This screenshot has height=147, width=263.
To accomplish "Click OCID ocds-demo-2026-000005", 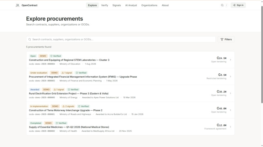I will tap(42, 97).
